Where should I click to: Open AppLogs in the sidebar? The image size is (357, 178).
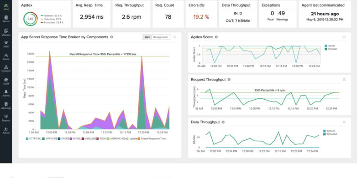click(6, 105)
